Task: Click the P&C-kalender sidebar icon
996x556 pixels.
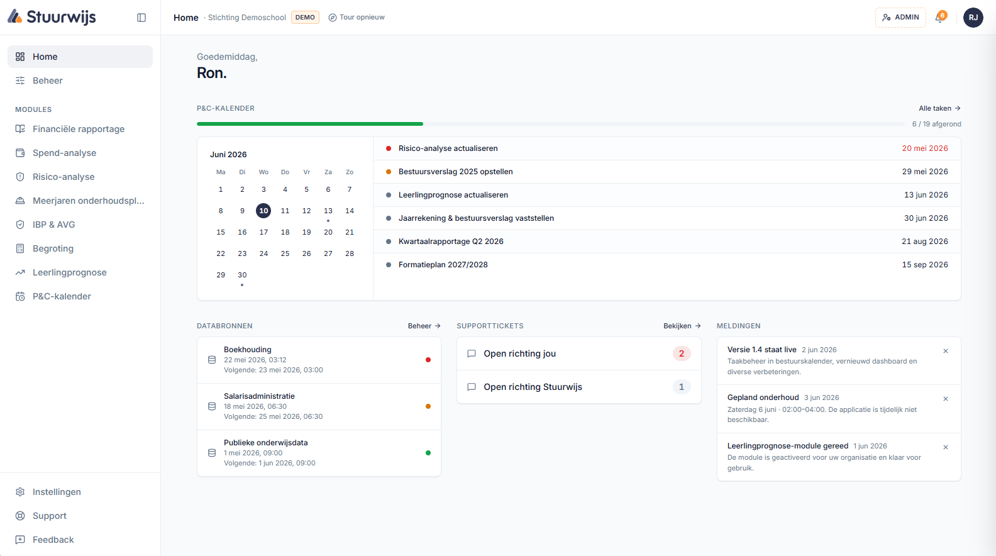Action: pyautogui.click(x=20, y=296)
